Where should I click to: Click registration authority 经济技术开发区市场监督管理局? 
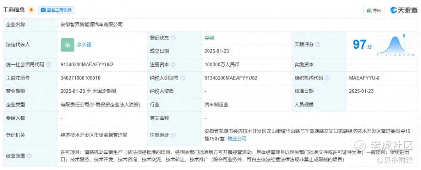[x=94, y=135]
